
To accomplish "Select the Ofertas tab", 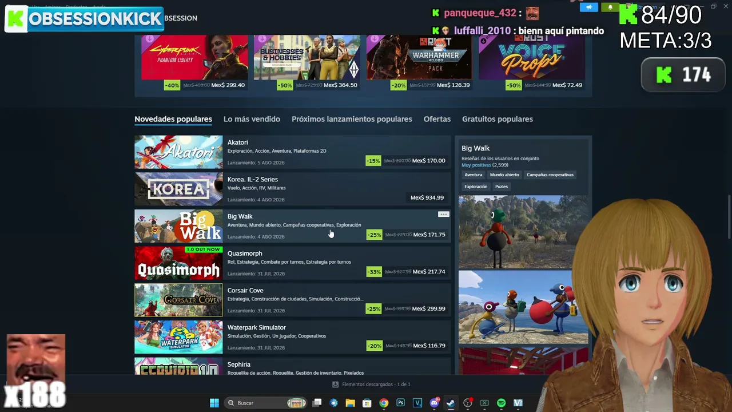I will point(437,119).
